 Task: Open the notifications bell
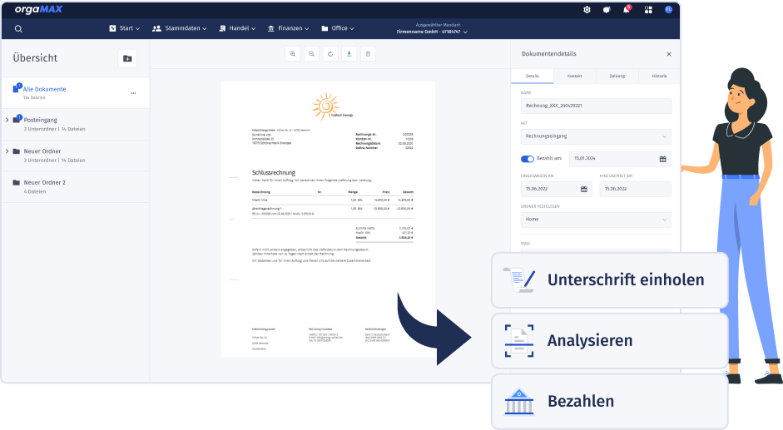(627, 9)
